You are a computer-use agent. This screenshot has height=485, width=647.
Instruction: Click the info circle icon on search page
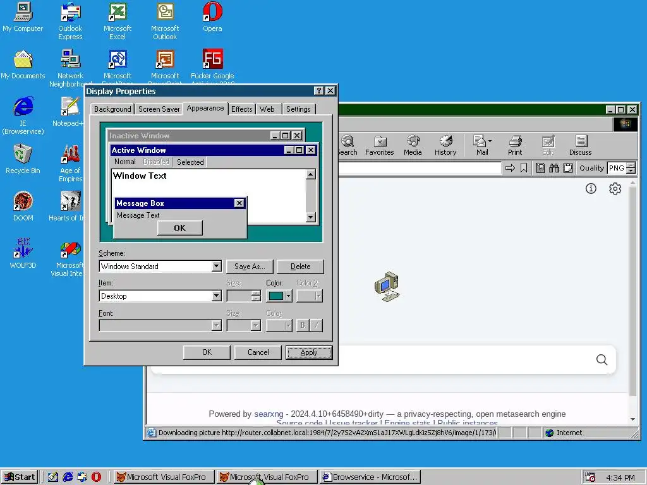point(591,188)
